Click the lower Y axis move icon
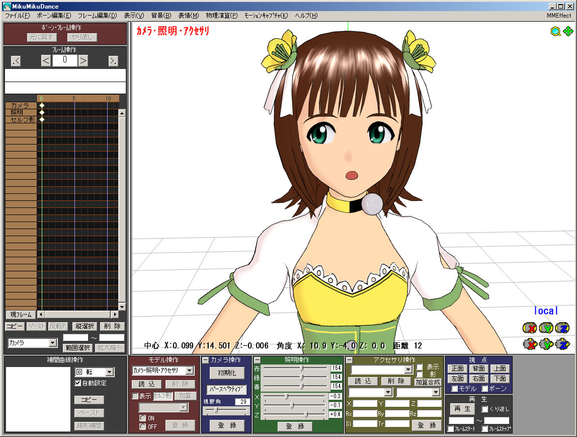 click(x=546, y=344)
